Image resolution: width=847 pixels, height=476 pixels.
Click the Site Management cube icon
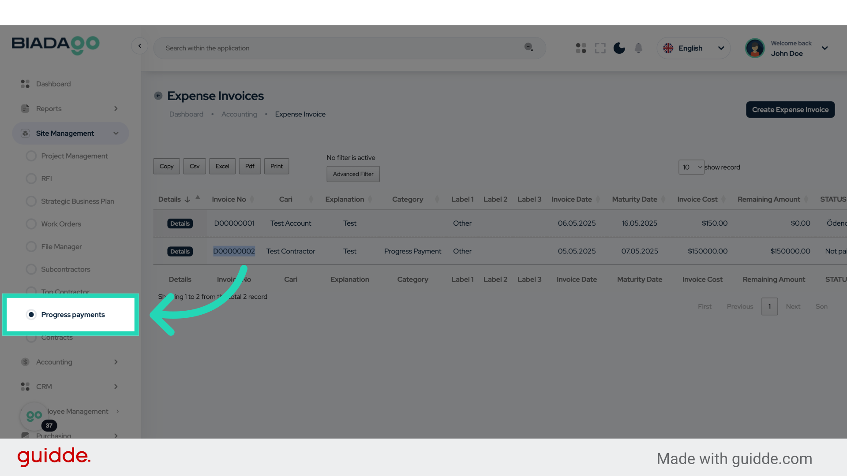25,133
